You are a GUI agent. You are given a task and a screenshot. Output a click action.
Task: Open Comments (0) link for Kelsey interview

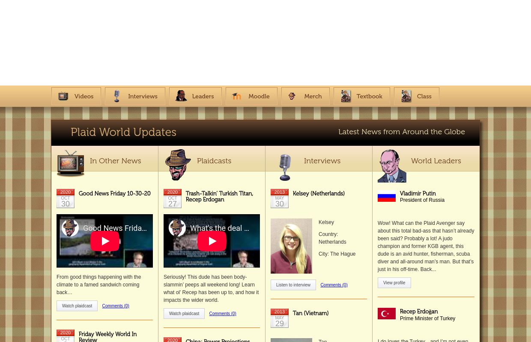[334, 285]
